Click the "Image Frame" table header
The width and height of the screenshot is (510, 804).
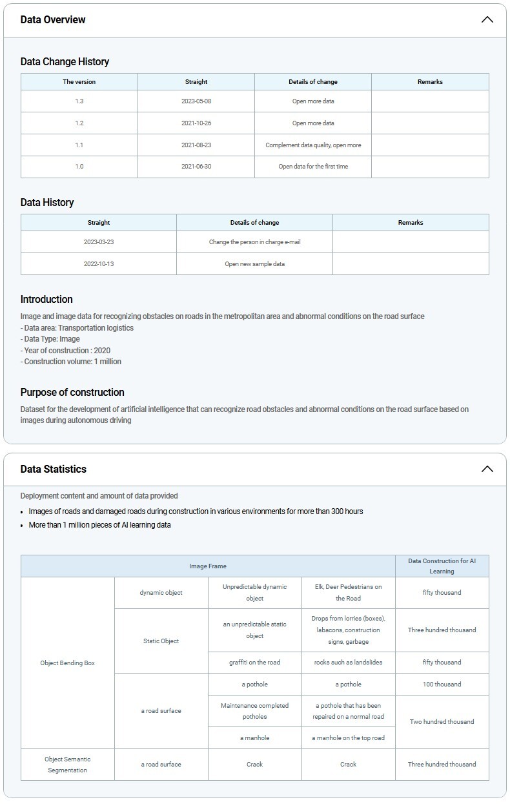point(208,566)
